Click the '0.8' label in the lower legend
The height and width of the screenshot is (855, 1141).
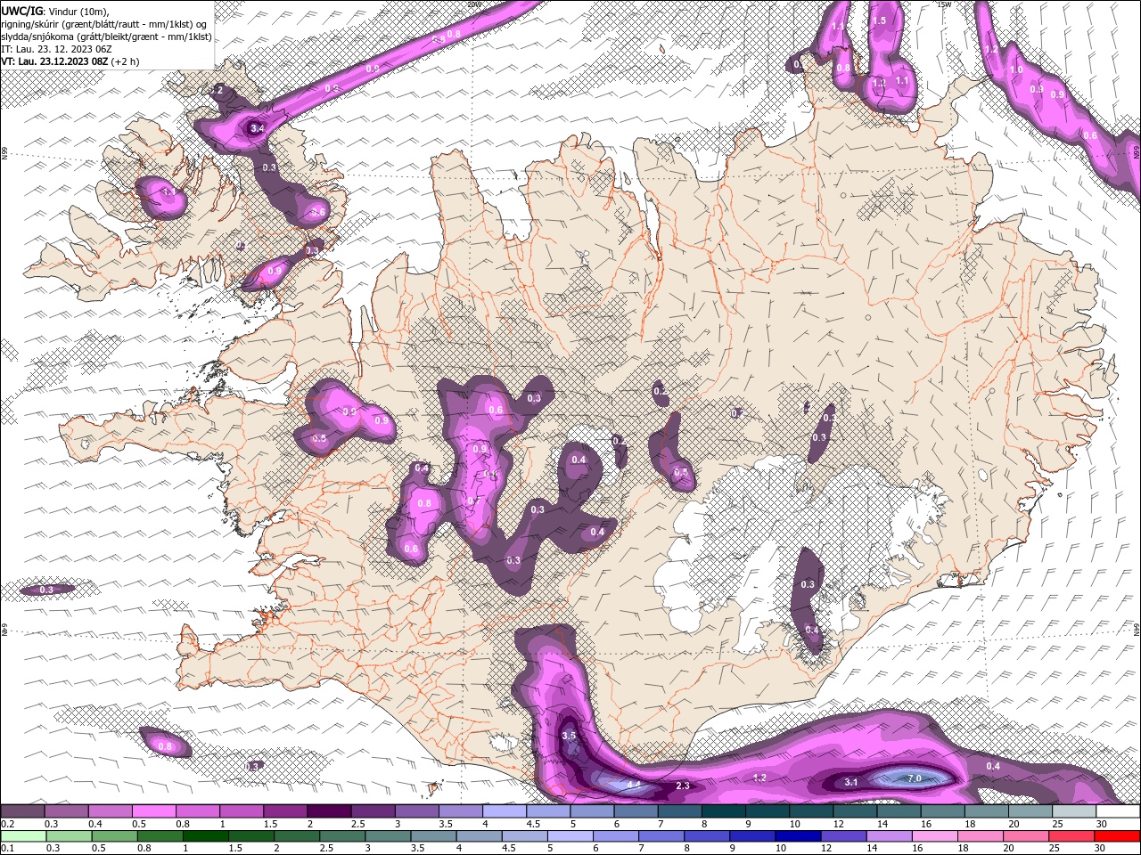tap(144, 849)
